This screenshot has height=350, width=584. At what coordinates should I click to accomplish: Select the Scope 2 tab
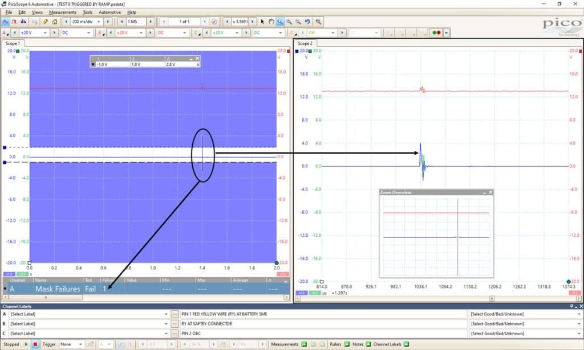305,43
